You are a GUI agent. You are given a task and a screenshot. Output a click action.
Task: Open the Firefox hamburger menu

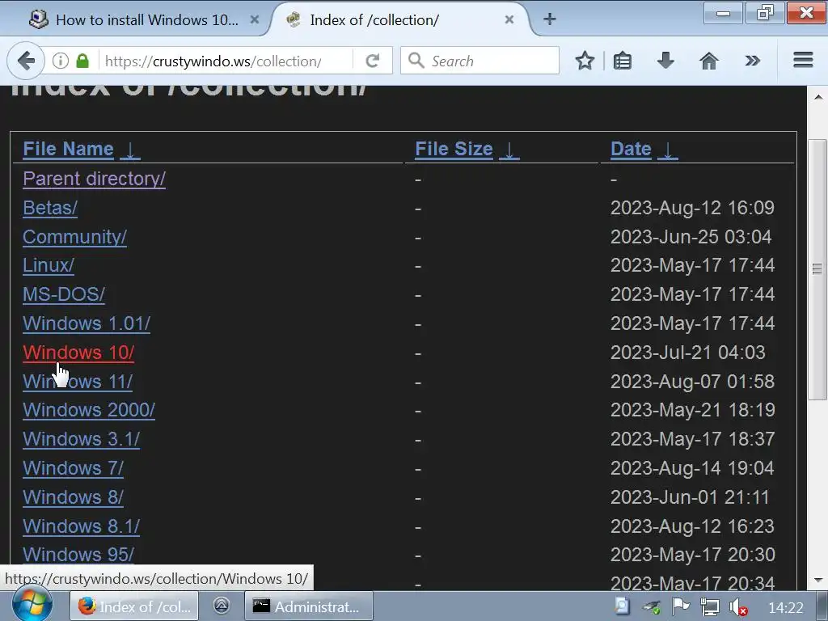pyautogui.click(x=803, y=60)
